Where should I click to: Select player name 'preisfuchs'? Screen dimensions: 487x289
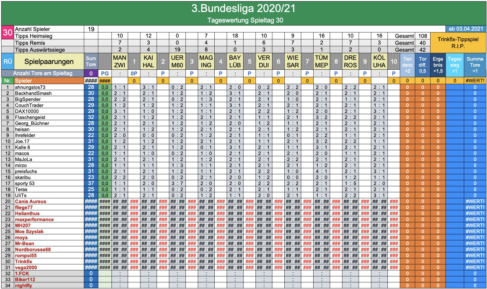pos(26,171)
